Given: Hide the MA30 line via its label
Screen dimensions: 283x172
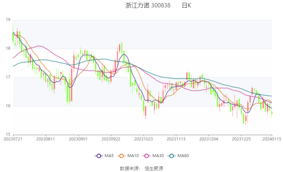Looking at the screenshot, I should (158, 156).
